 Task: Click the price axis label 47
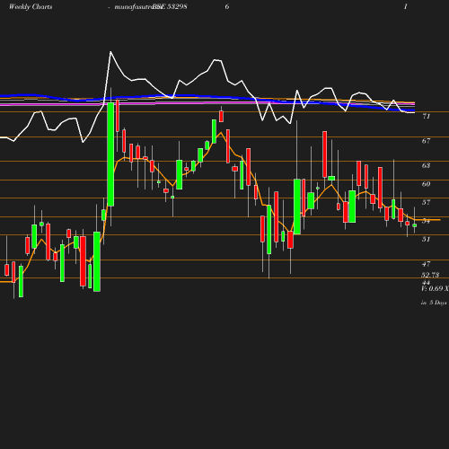427,264
